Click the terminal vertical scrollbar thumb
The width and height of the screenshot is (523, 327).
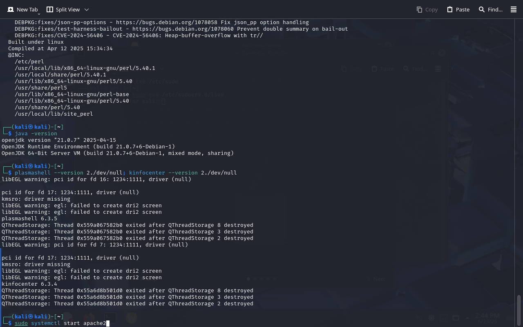[519, 310]
